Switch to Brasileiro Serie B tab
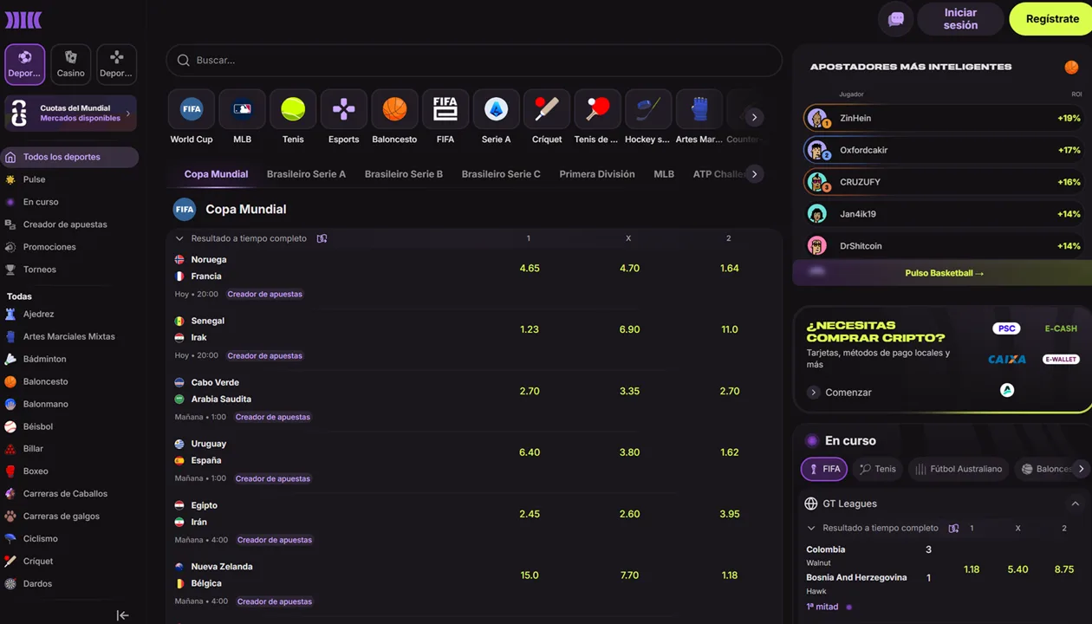 tap(404, 174)
